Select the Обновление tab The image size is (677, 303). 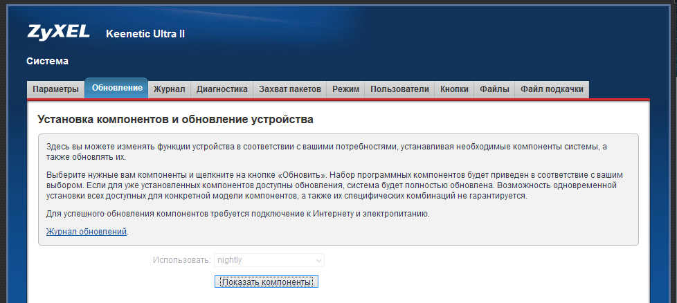click(x=117, y=88)
